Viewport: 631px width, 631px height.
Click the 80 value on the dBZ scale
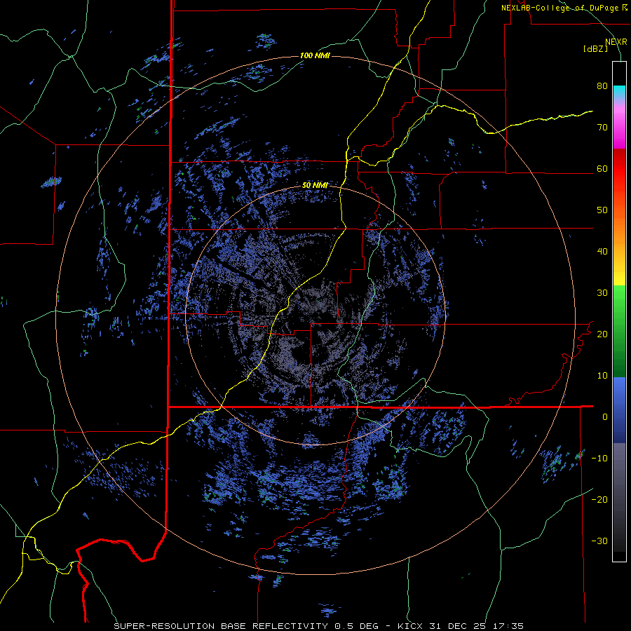602,86
